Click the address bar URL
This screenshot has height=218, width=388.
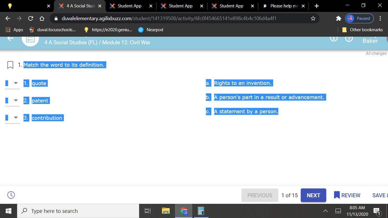169,18
